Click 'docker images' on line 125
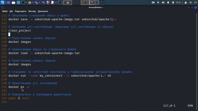 19,64
